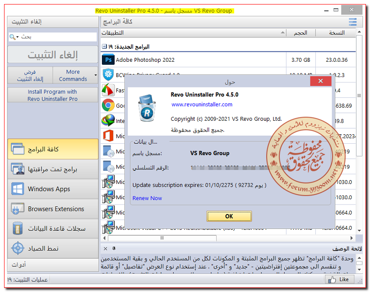The width and height of the screenshot is (370, 292).
Task: Click the Like thumbs-up button
Action: [340, 279]
